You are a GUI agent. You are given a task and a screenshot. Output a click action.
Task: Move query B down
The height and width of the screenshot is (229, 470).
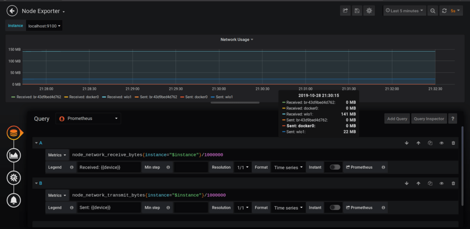click(x=407, y=183)
